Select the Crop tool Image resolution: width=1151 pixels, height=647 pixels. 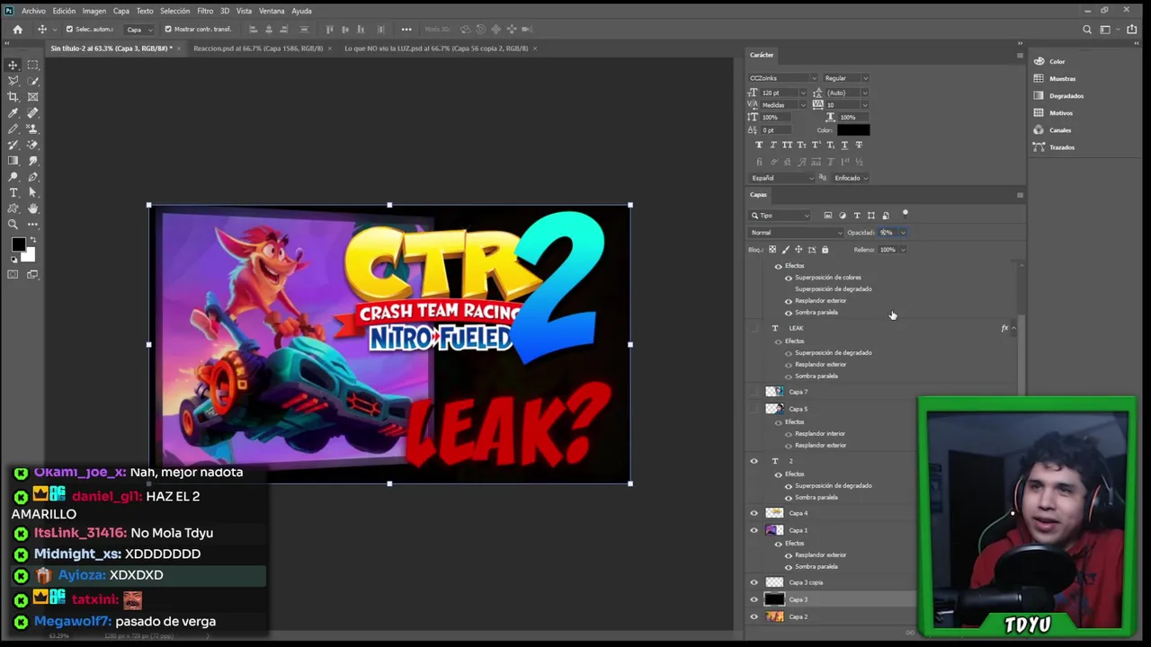coord(13,97)
